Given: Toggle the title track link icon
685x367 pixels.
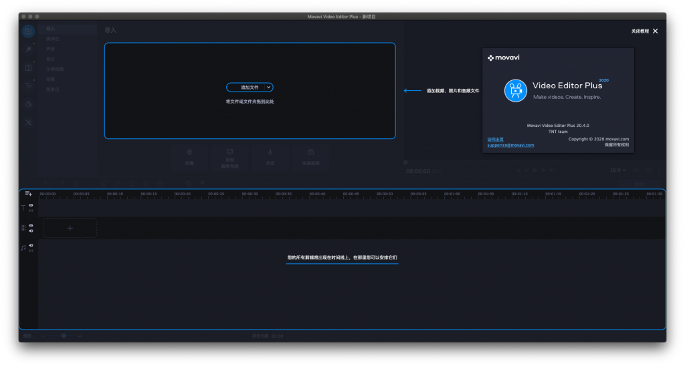Looking at the screenshot, I should pyautogui.click(x=31, y=211).
